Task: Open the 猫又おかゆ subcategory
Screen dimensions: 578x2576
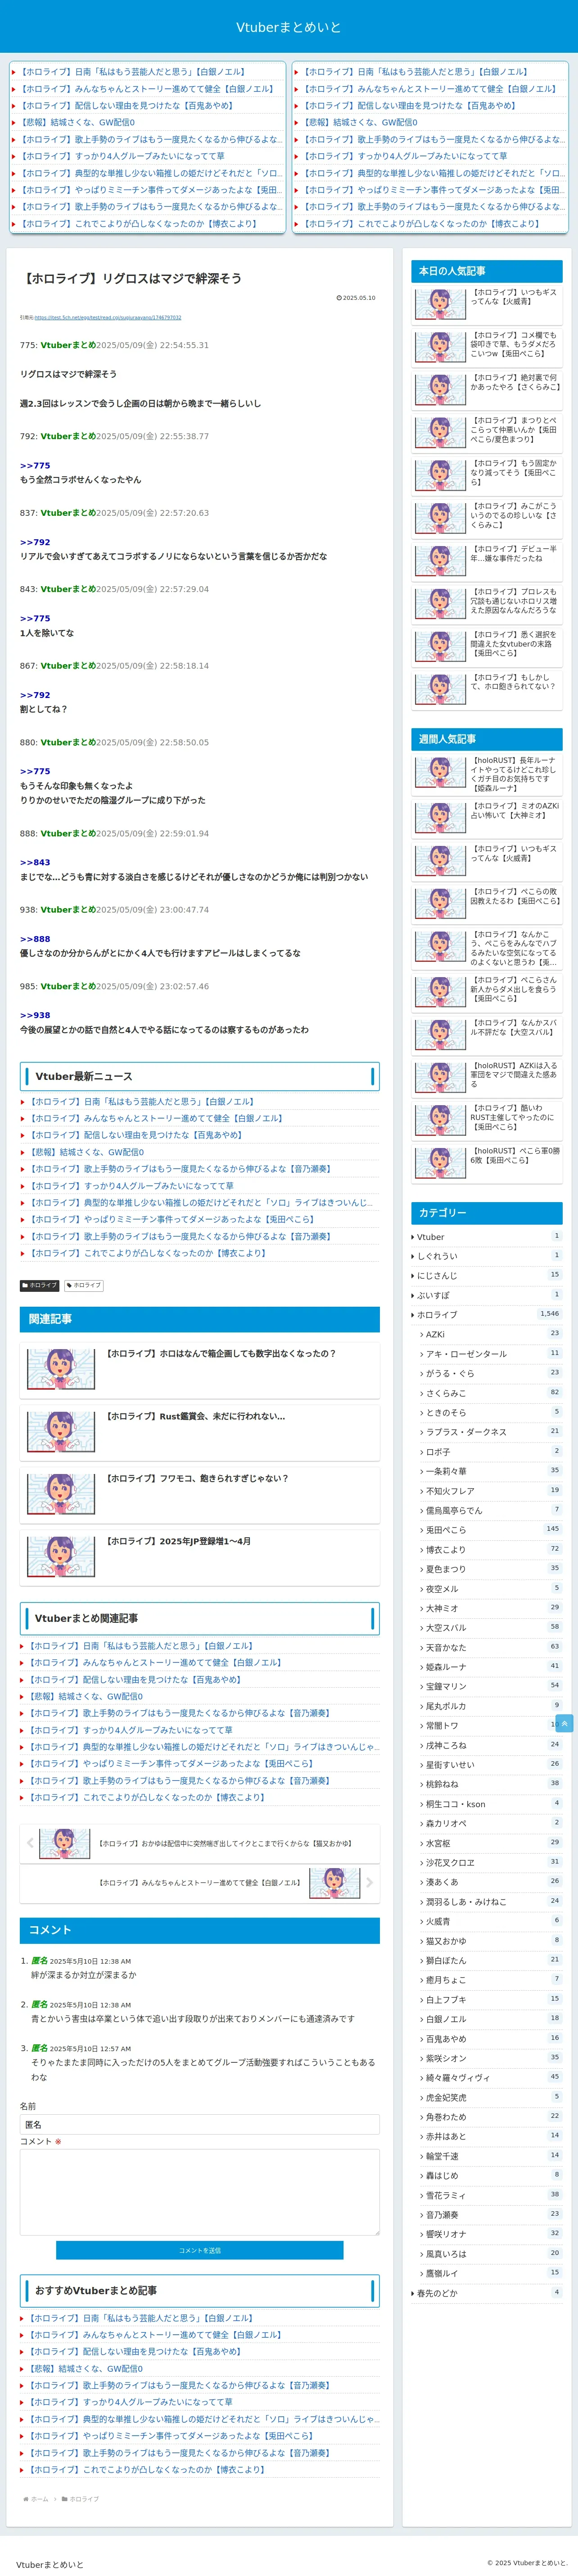Action: [x=491, y=1940]
